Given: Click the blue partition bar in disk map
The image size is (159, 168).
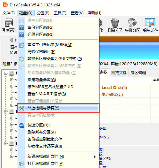Looking at the screenshot, I should pos(129,50).
